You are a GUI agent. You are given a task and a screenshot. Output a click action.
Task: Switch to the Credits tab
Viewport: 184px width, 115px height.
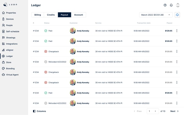point(51,15)
